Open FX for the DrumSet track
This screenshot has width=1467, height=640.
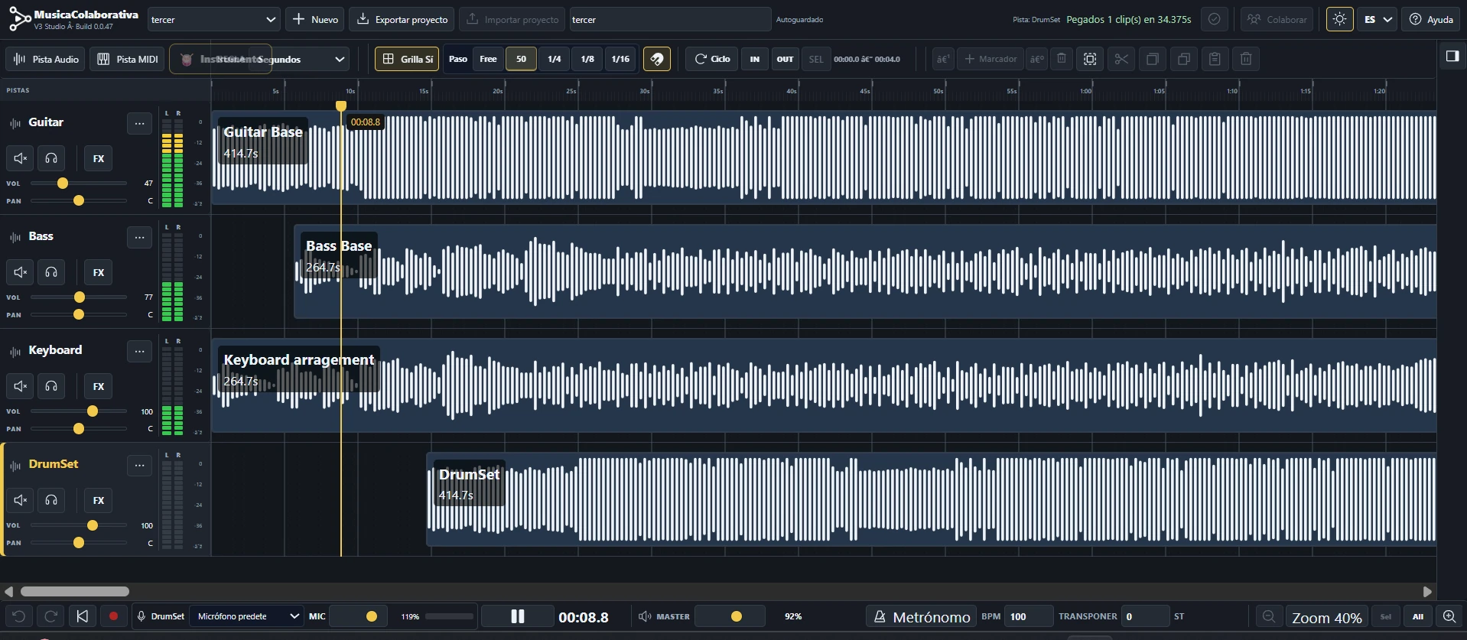point(99,500)
